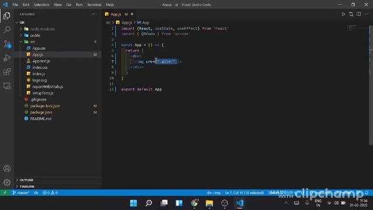Select the App.js editor tab
The height and width of the screenshot is (210, 373).
click(116, 14)
